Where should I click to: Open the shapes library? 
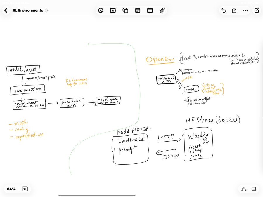[x=125, y=11]
